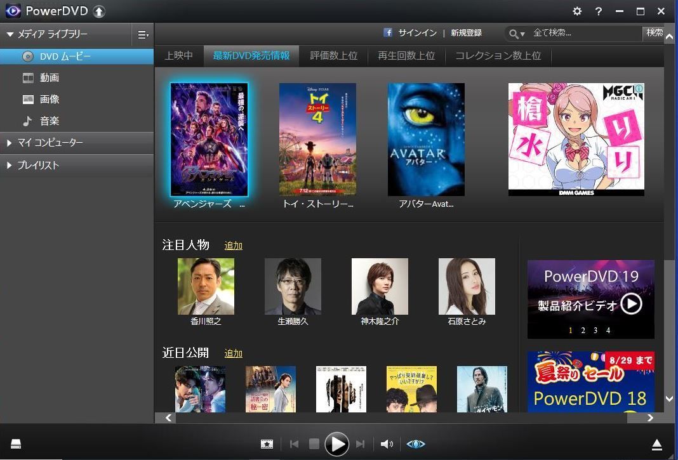Toggle the TrueTheater eye icon

coord(416,444)
